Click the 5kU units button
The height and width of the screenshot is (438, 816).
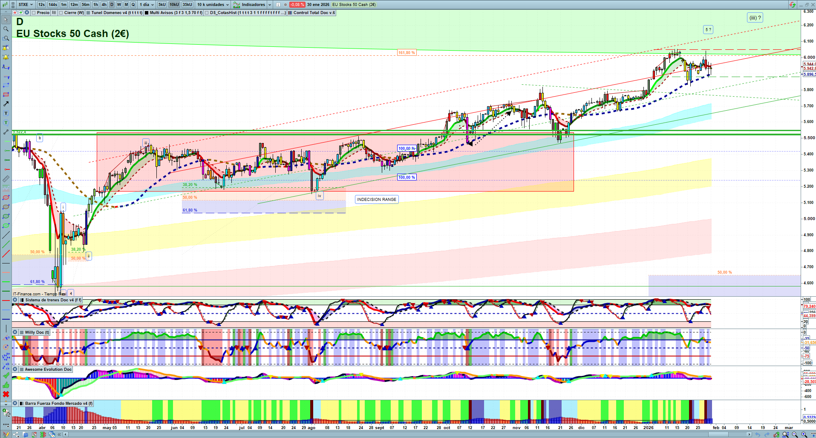(162, 5)
